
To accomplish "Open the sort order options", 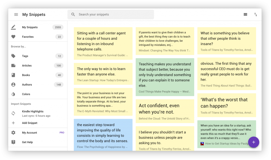I will [x=256, y=15].
